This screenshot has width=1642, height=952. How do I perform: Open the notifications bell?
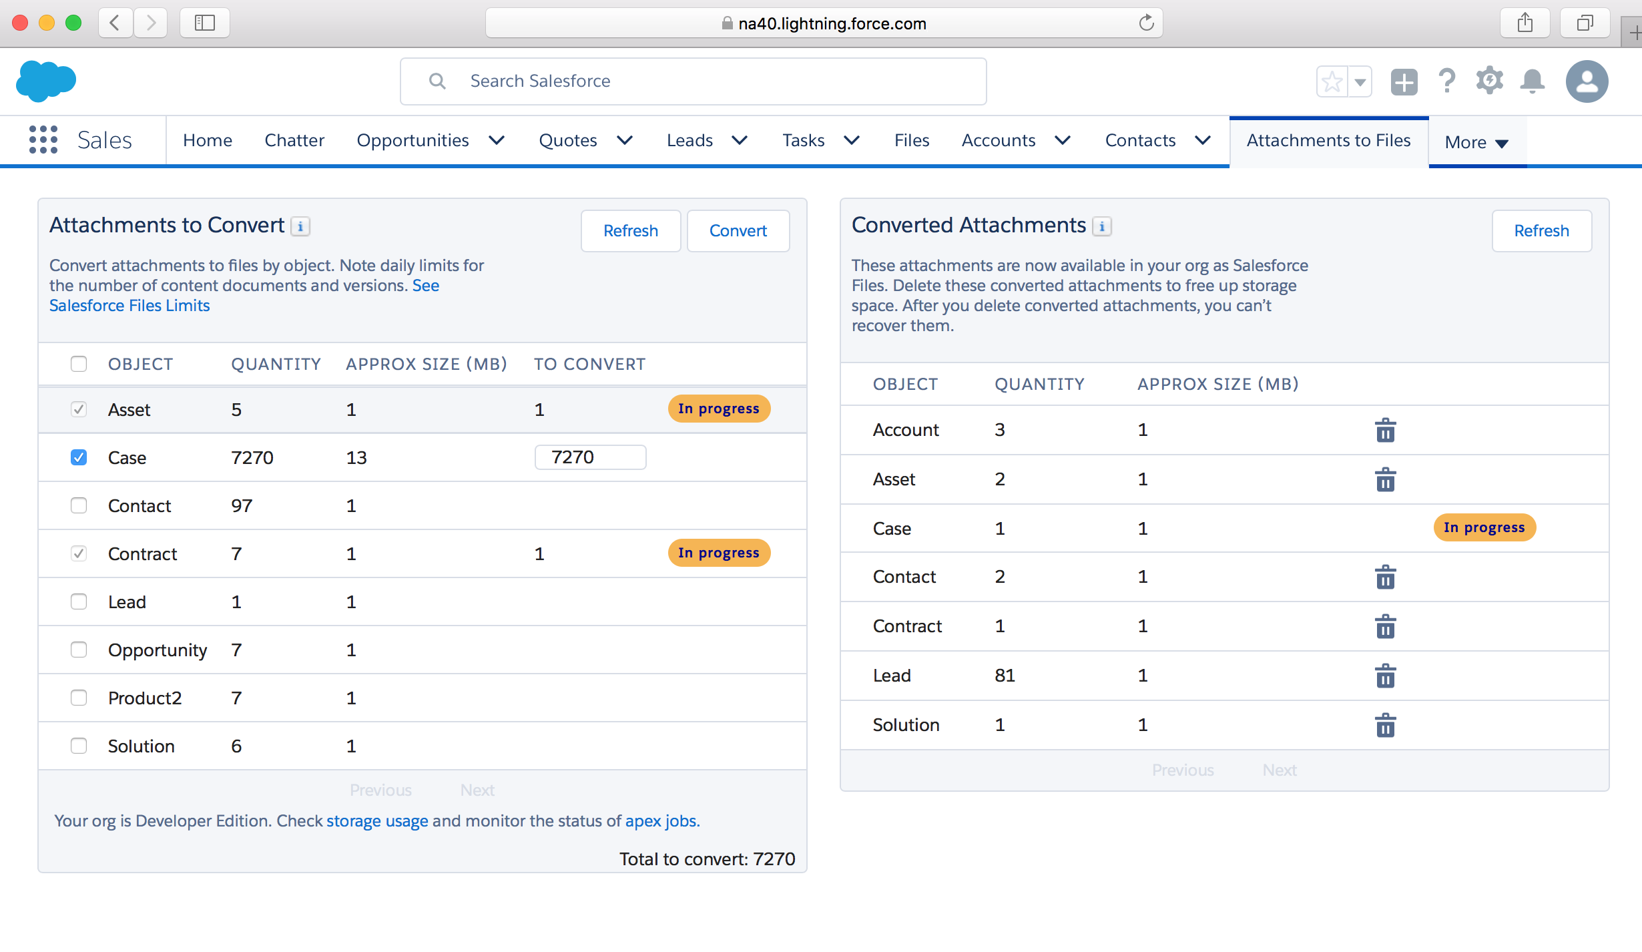(x=1533, y=81)
